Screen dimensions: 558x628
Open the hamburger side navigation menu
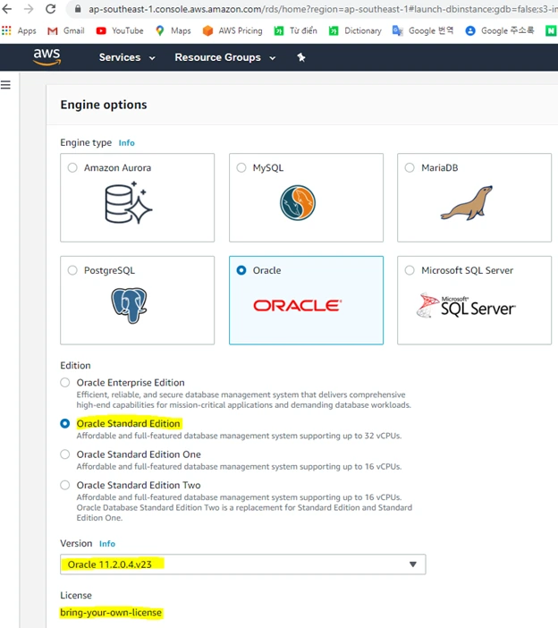coord(5,84)
